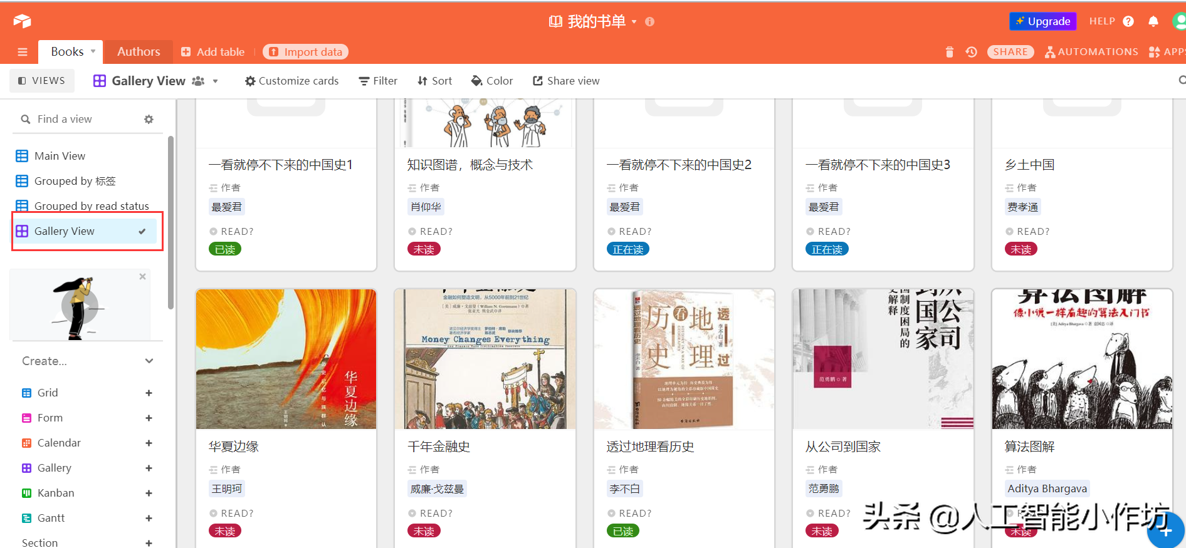This screenshot has height=548, width=1186.
Task: Open AUTOMATIONS panel
Action: pyautogui.click(x=1091, y=52)
